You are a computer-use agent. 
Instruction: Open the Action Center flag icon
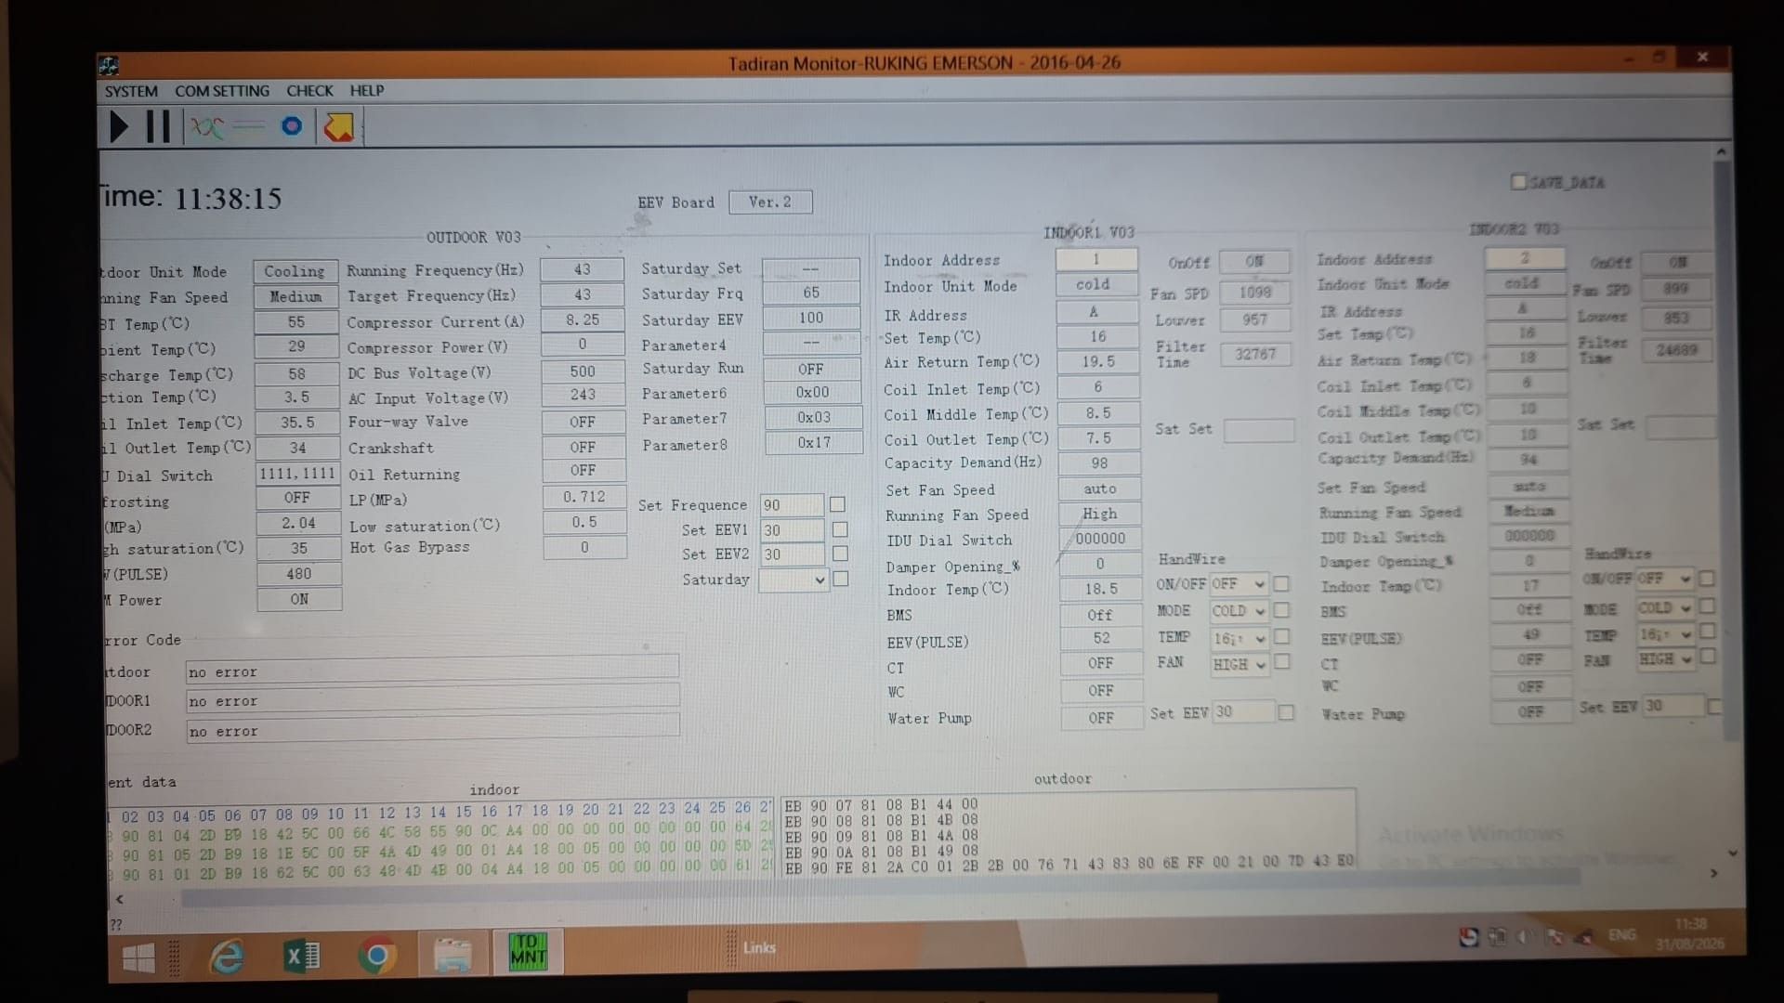point(1553,937)
